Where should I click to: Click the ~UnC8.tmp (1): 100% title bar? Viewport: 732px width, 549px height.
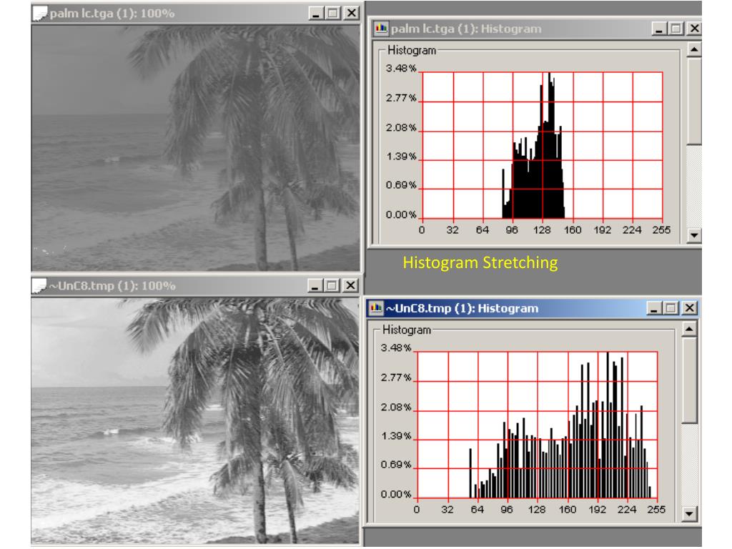tap(196, 286)
